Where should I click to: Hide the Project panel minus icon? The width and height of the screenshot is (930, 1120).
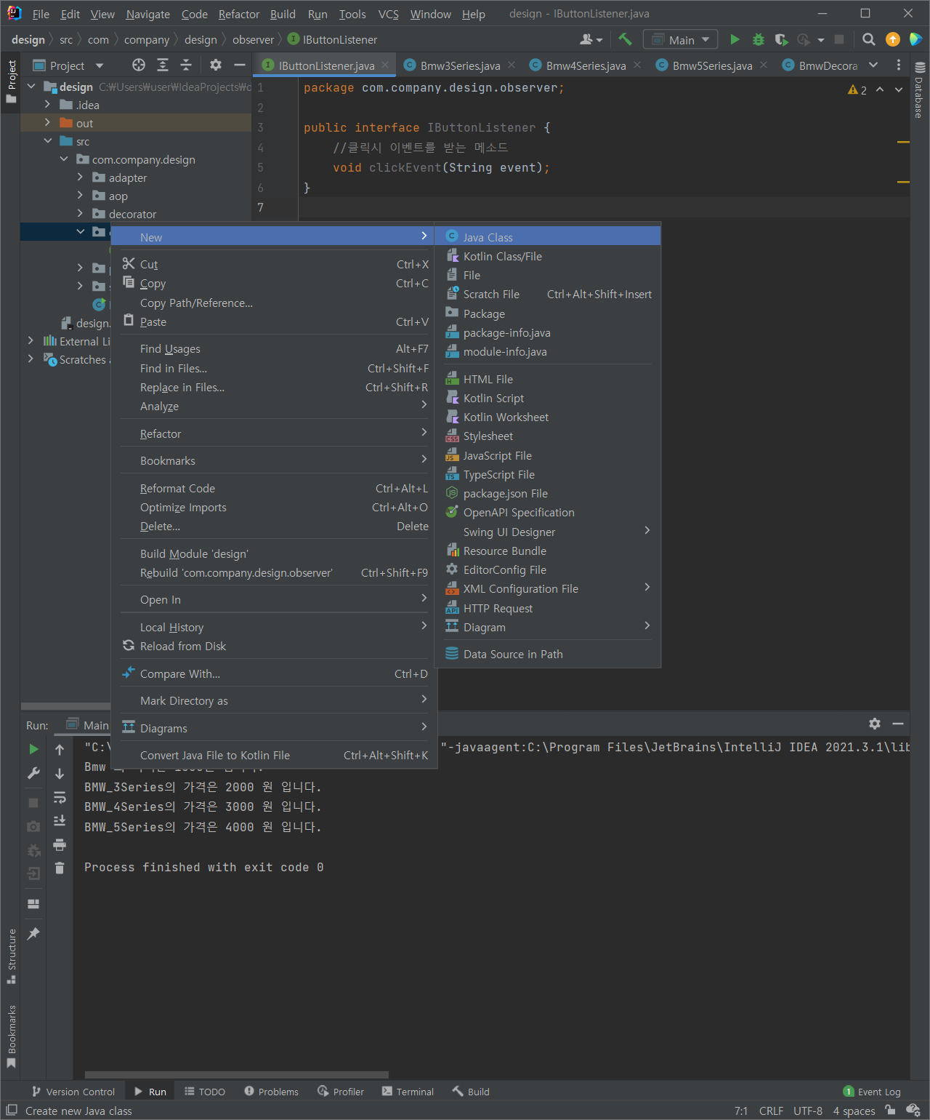239,65
